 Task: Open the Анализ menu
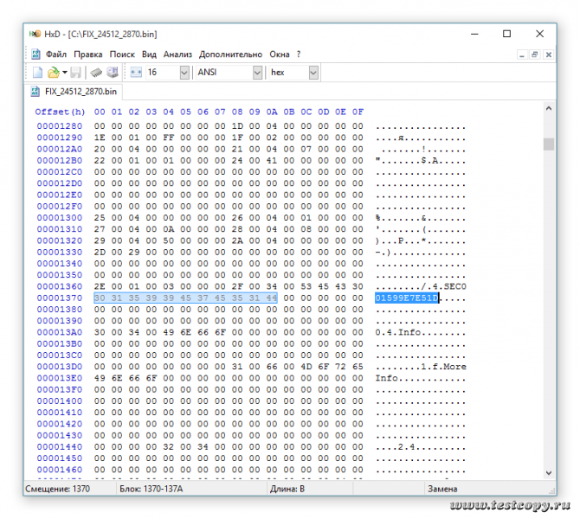coord(177,54)
